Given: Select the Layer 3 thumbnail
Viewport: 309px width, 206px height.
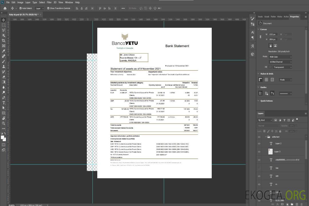Looking at the screenshot, I should [x=270, y=152].
